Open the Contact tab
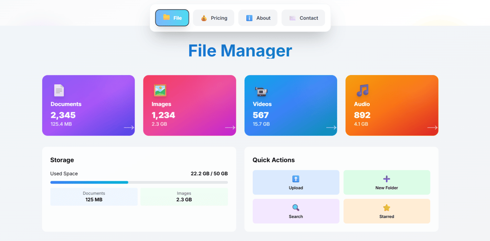This screenshot has height=241, width=490. coord(303,18)
